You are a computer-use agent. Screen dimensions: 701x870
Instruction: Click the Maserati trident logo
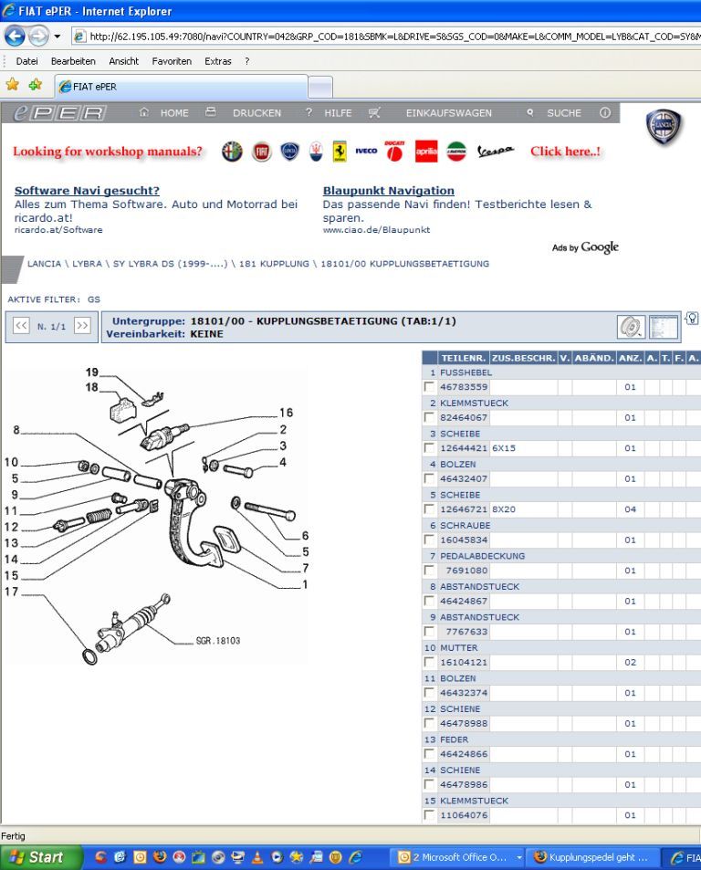pyautogui.click(x=316, y=151)
